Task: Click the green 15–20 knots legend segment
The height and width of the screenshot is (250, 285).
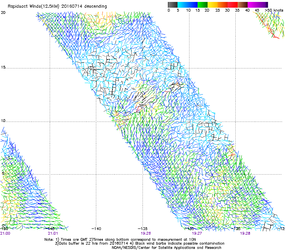Action: click(203, 5)
